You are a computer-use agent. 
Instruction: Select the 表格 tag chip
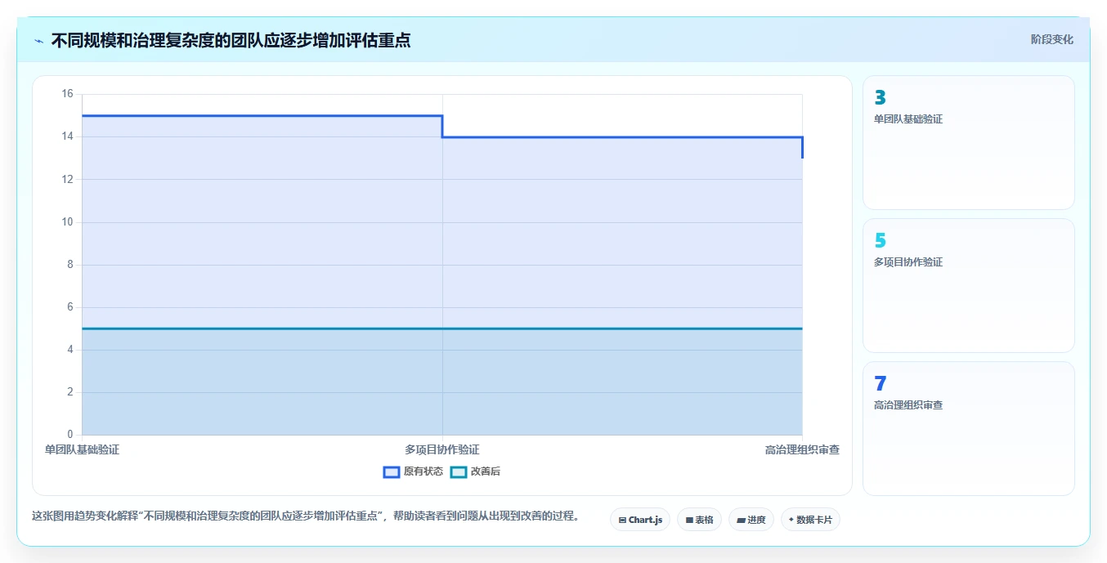tap(699, 520)
